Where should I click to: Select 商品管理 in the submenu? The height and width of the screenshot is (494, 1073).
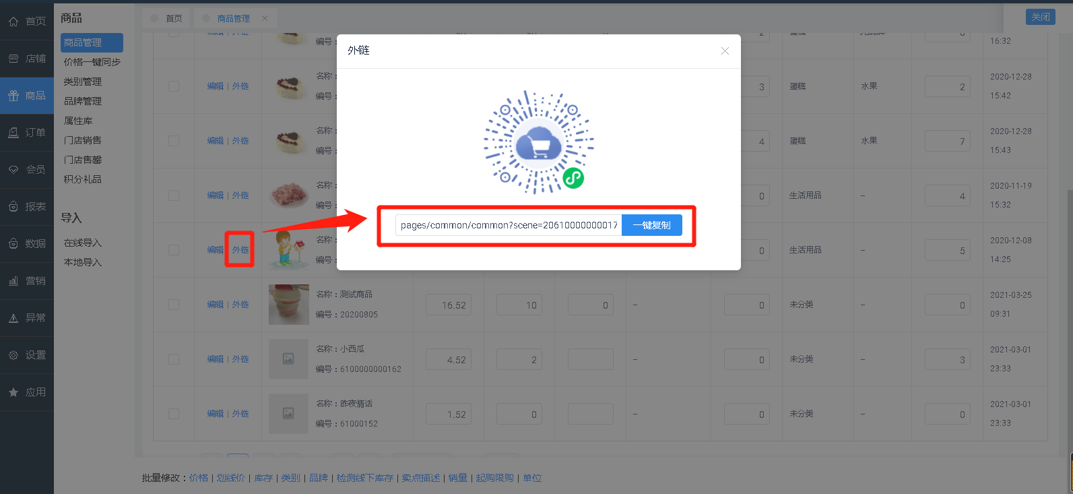click(x=92, y=42)
